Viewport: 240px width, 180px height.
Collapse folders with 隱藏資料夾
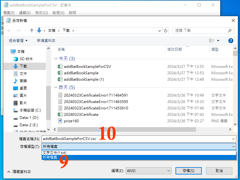(19, 172)
